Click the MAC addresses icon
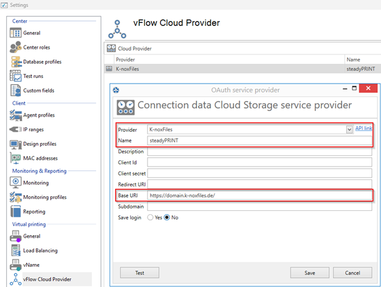 tap(16, 158)
